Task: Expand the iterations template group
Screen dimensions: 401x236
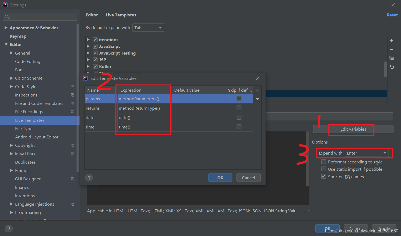Action: coord(88,40)
